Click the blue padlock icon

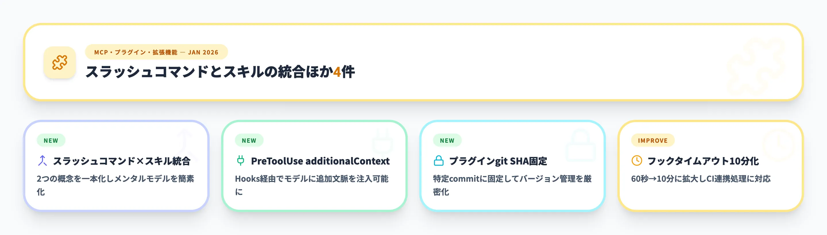438,160
